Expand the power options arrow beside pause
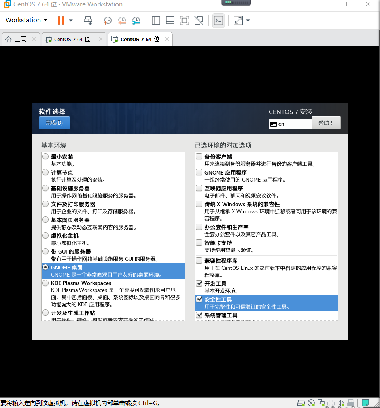 tap(70, 20)
